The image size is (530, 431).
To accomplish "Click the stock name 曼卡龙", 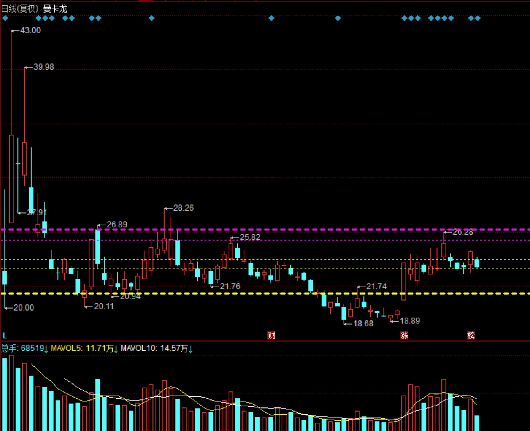I will click(55, 8).
